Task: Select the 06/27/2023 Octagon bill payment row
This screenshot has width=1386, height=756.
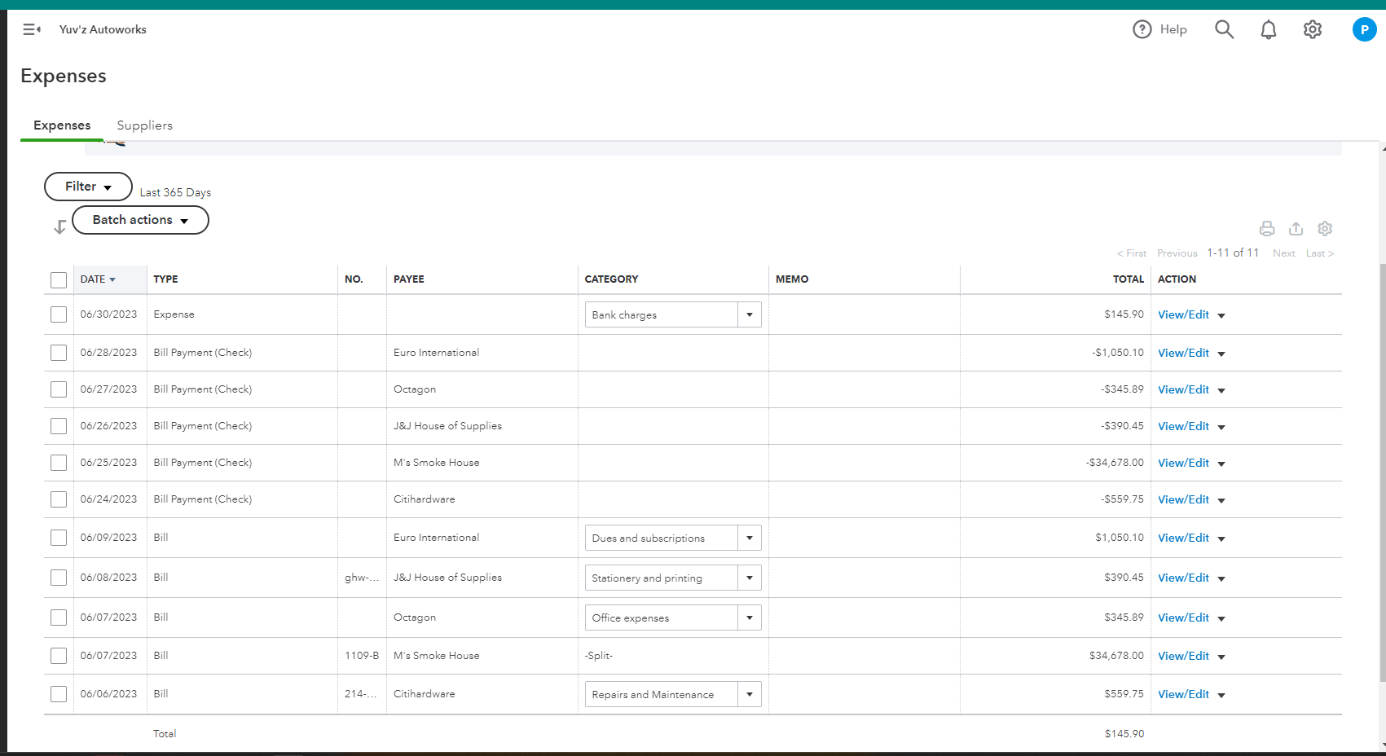Action: coord(59,389)
